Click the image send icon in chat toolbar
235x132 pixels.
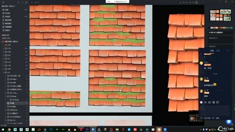coord(210,102)
